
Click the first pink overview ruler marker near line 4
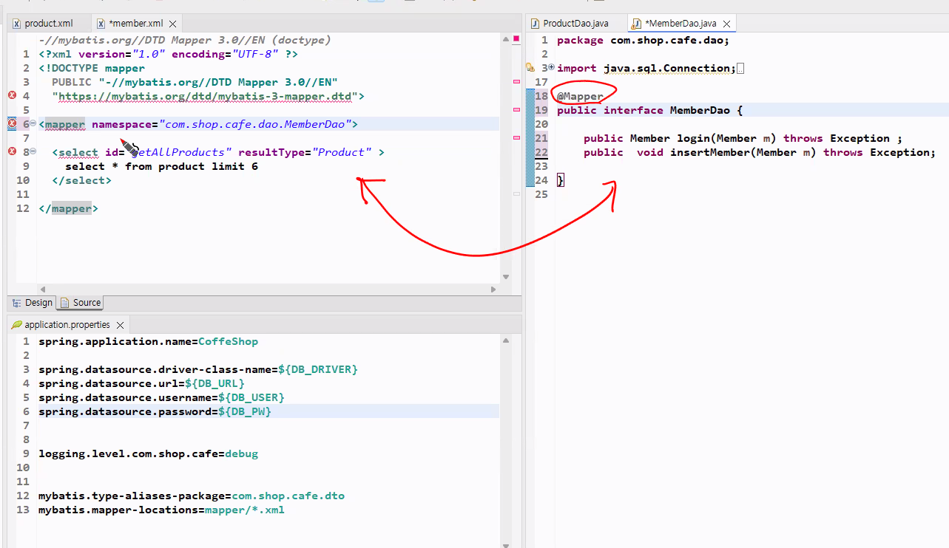(x=516, y=82)
